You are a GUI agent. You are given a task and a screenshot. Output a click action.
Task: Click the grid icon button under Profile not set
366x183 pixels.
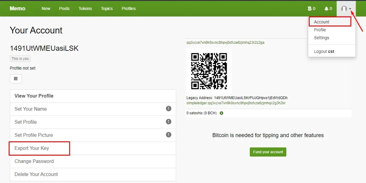(16, 79)
